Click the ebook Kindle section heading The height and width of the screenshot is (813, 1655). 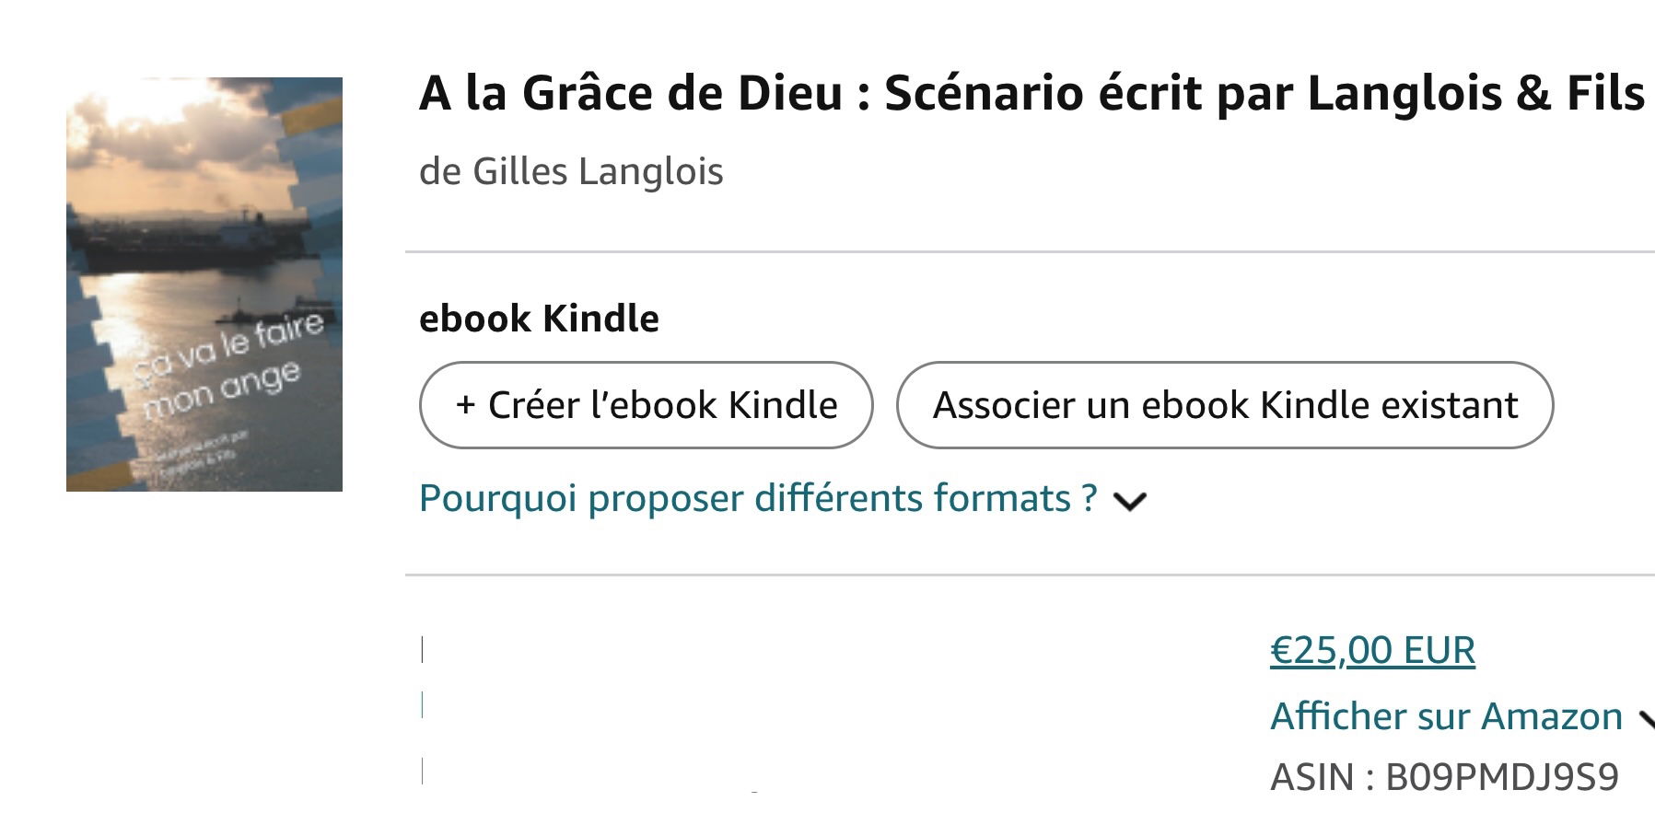coord(539,319)
